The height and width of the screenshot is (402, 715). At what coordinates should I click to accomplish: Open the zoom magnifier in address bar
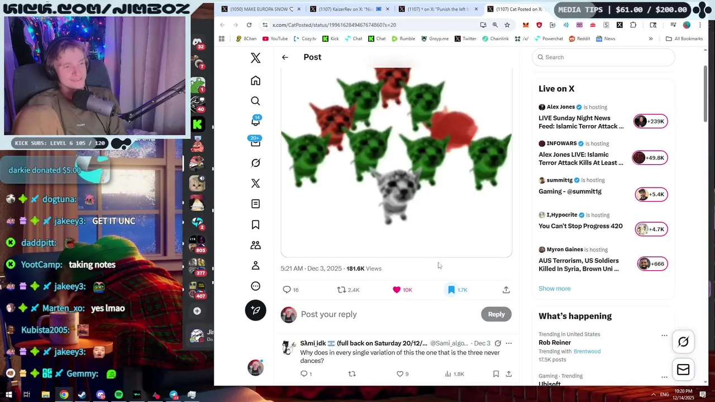pos(495,25)
